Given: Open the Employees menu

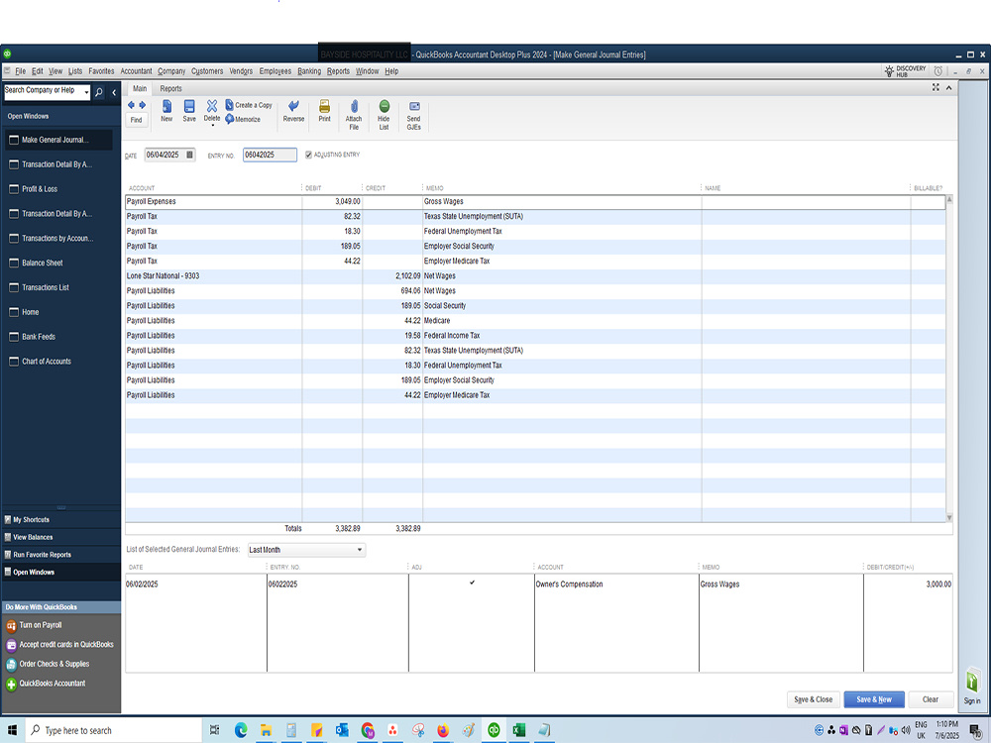Looking at the screenshot, I should click(275, 71).
